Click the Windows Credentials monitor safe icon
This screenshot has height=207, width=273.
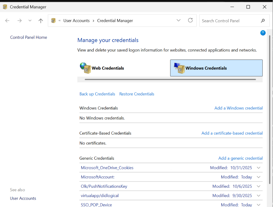pyautogui.click(x=179, y=68)
